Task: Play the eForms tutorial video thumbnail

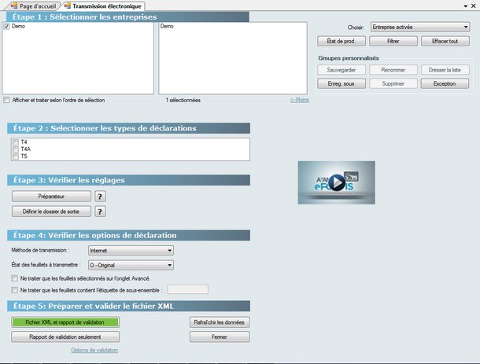Action: (337, 182)
